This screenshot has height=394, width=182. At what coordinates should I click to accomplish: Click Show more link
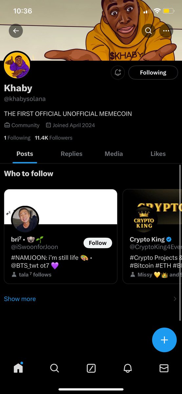(x=20, y=299)
